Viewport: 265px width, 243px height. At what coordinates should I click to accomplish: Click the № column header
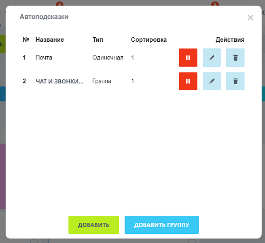coord(26,40)
